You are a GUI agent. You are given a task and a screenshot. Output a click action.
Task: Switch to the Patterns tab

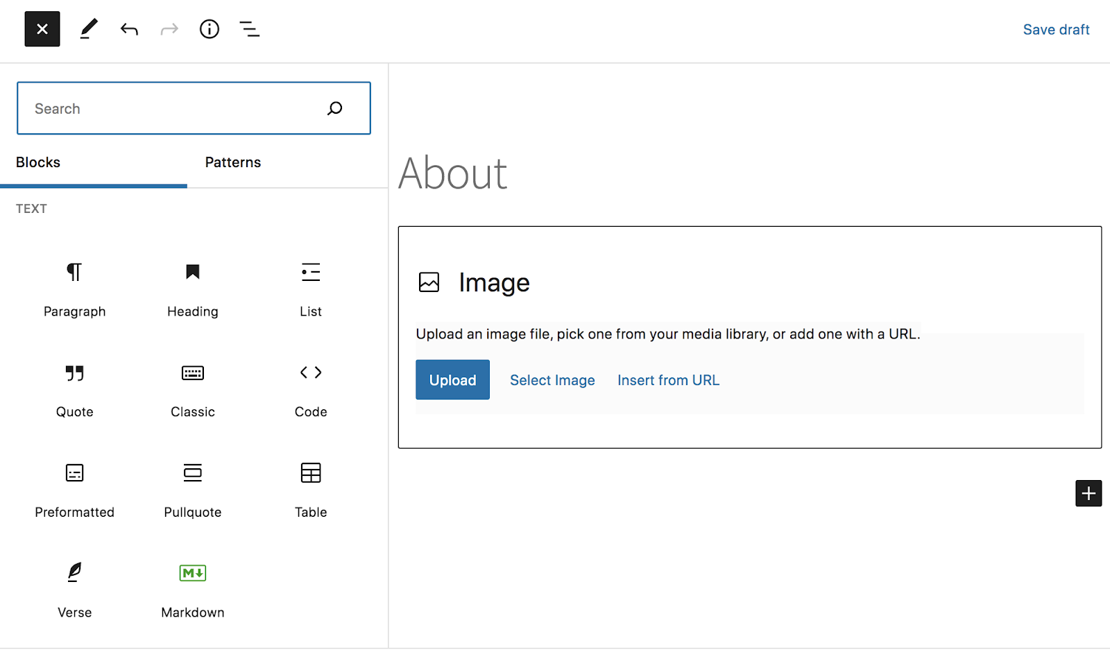tap(232, 162)
